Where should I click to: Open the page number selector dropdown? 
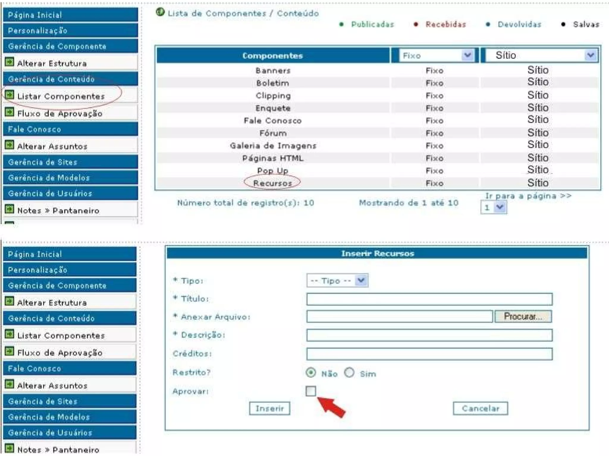(x=500, y=207)
